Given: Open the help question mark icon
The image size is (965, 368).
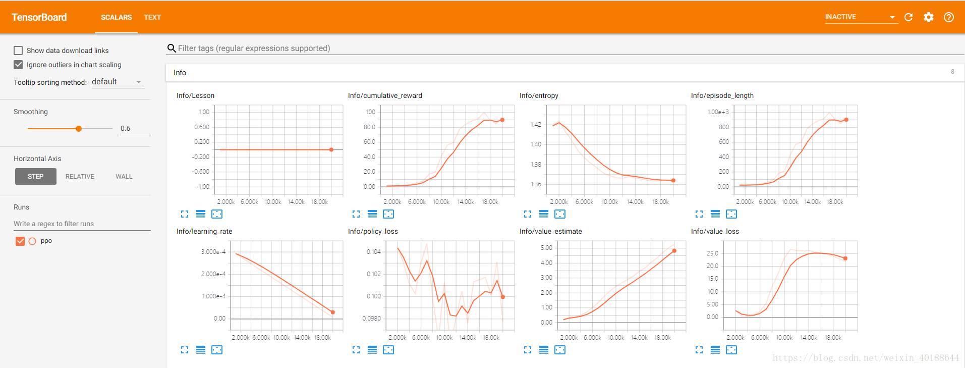Looking at the screenshot, I should click(949, 17).
